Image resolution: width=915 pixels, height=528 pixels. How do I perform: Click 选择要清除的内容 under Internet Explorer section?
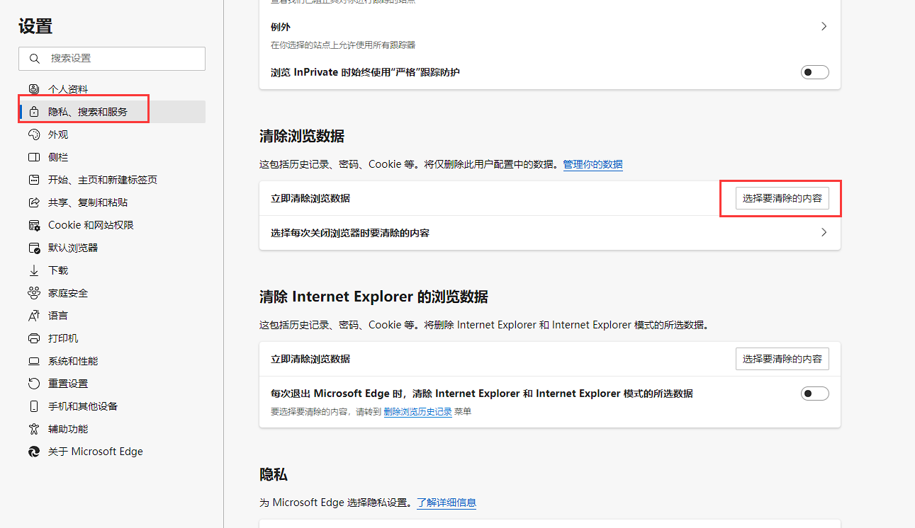782,359
